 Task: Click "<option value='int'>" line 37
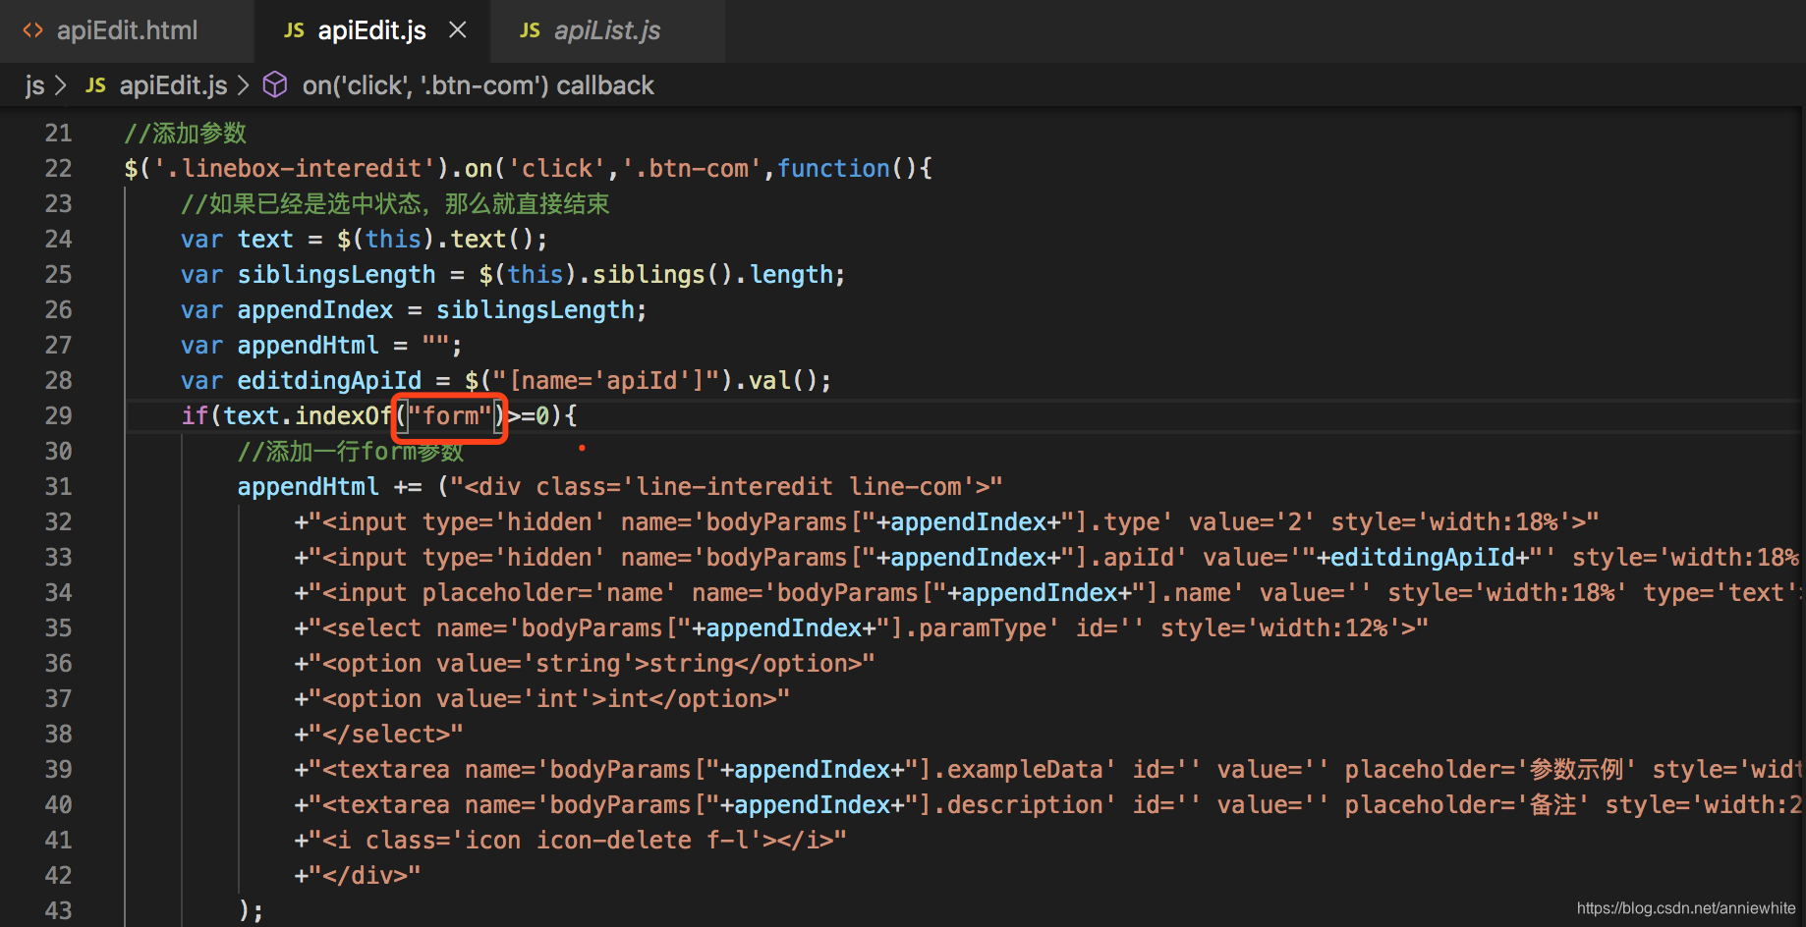click(x=464, y=698)
